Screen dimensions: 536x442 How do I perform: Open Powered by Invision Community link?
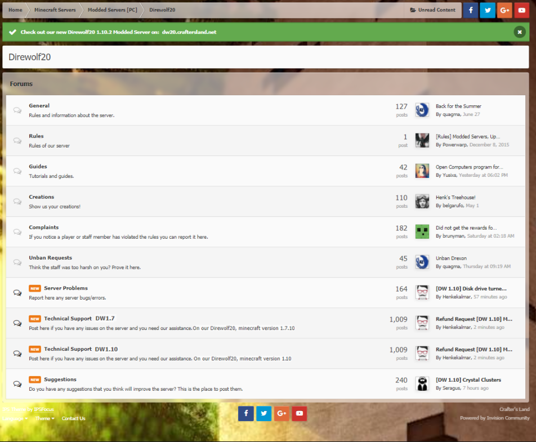(495, 418)
